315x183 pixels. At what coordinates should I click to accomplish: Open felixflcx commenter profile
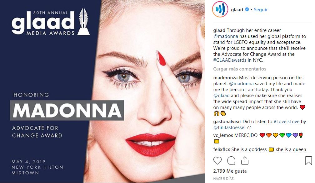222,149
